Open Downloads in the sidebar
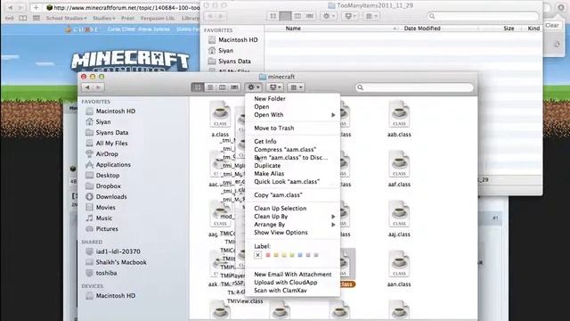The height and width of the screenshot is (321, 570). pos(106,196)
